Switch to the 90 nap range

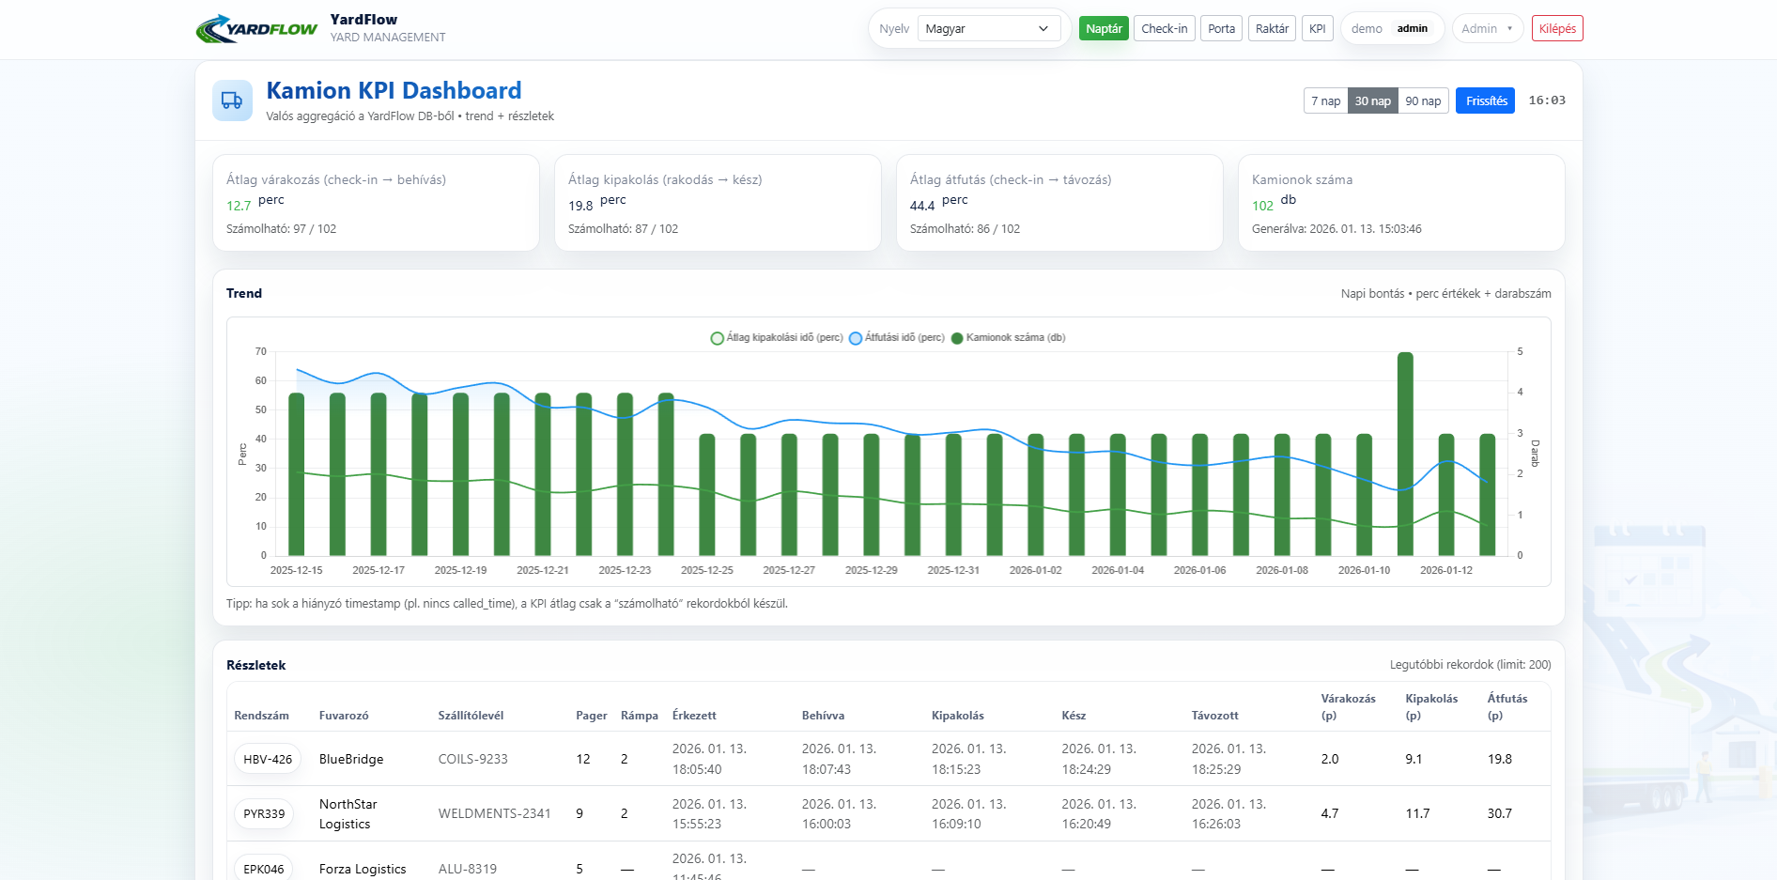click(1423, 101)
